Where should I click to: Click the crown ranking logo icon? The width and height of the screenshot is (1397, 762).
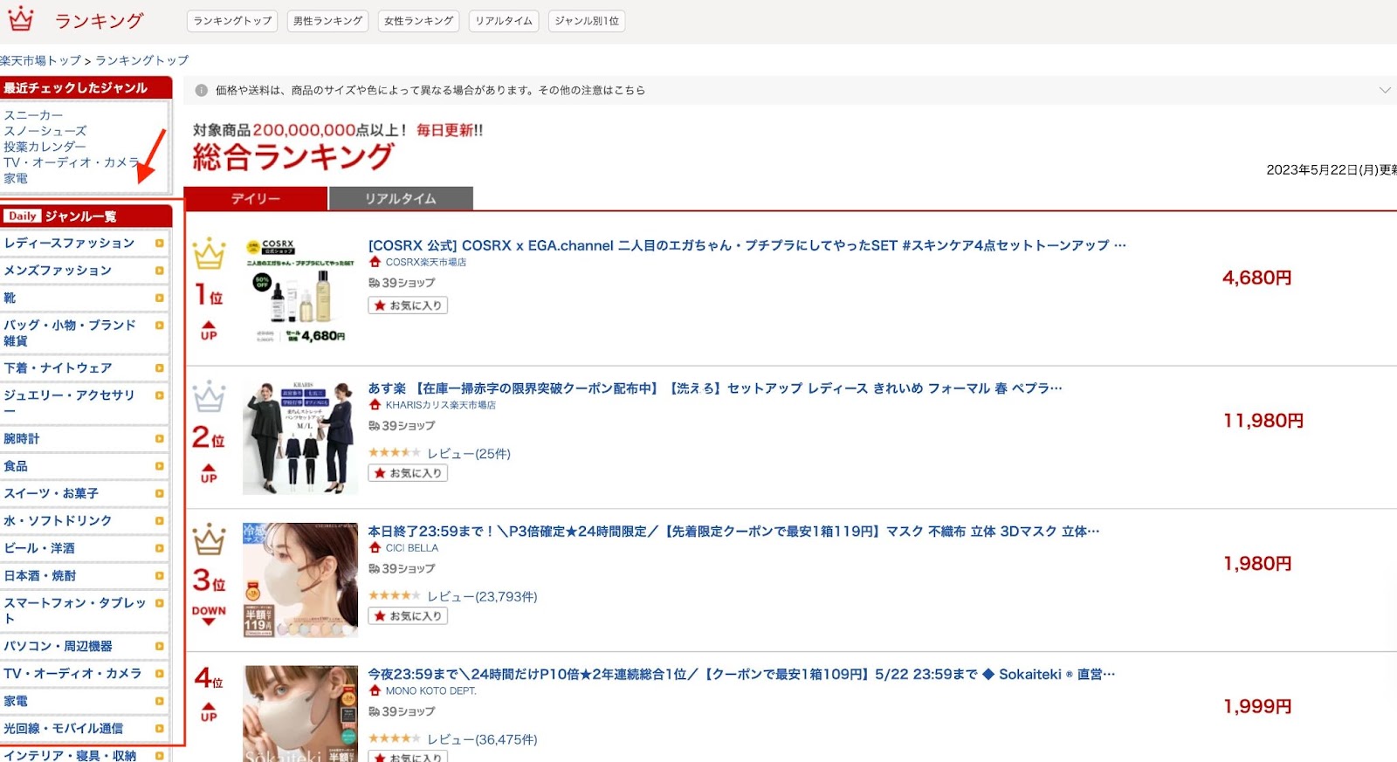pos(20,19)
